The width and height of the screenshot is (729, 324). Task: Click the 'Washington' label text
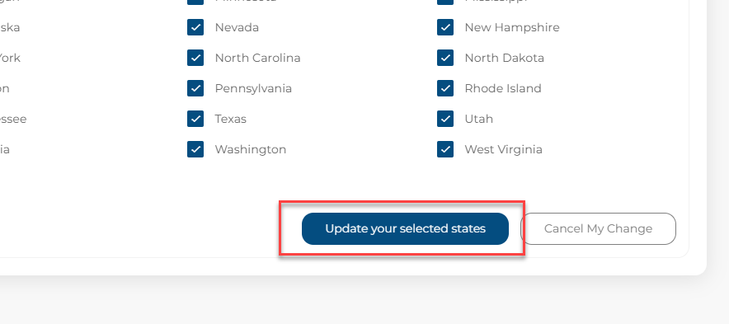tap(251, 149)
